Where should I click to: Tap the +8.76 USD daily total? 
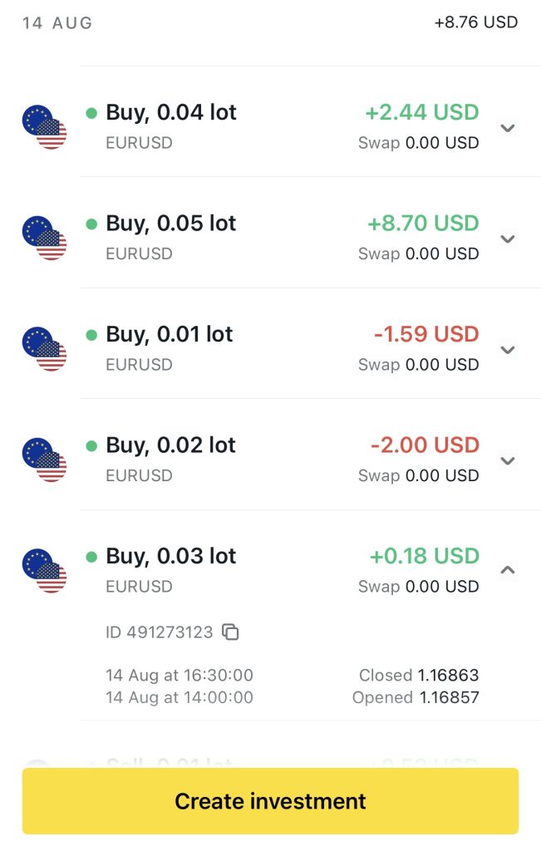point(475,22)
